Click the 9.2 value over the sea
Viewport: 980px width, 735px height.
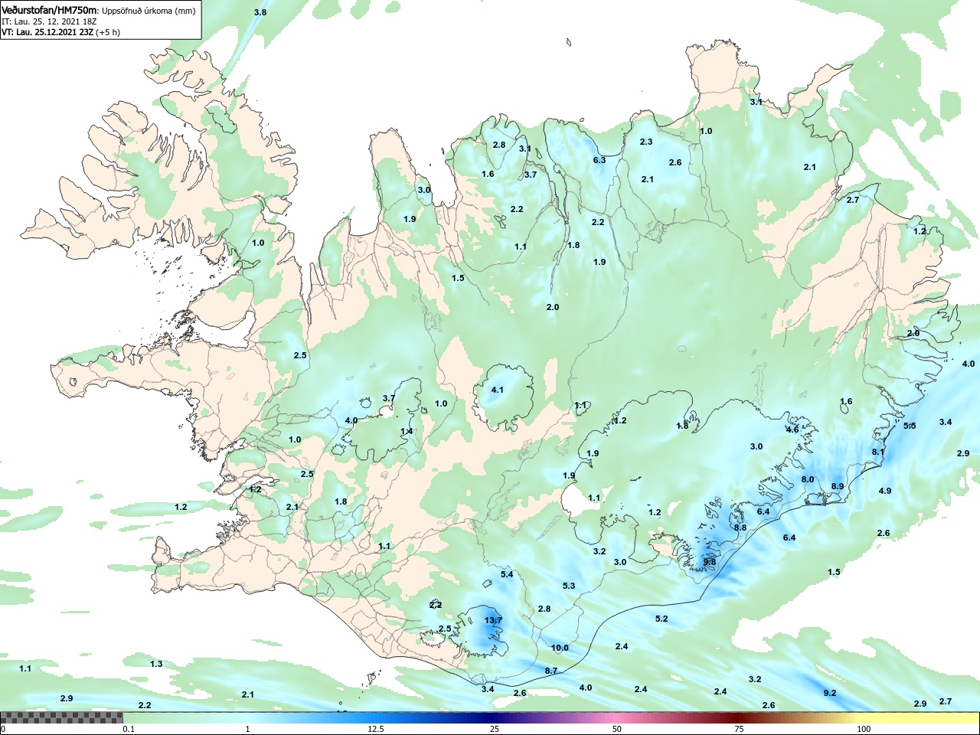pos(830,693)
